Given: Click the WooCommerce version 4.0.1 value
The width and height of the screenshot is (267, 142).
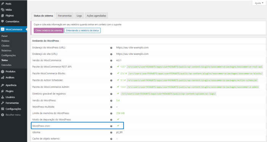Looking at the screenshot, I should [x=119, y=61].
